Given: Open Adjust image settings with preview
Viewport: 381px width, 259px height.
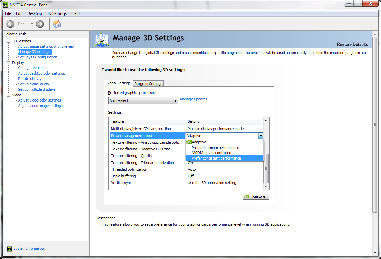Looking at the screenshot, I should click(46, 46).
